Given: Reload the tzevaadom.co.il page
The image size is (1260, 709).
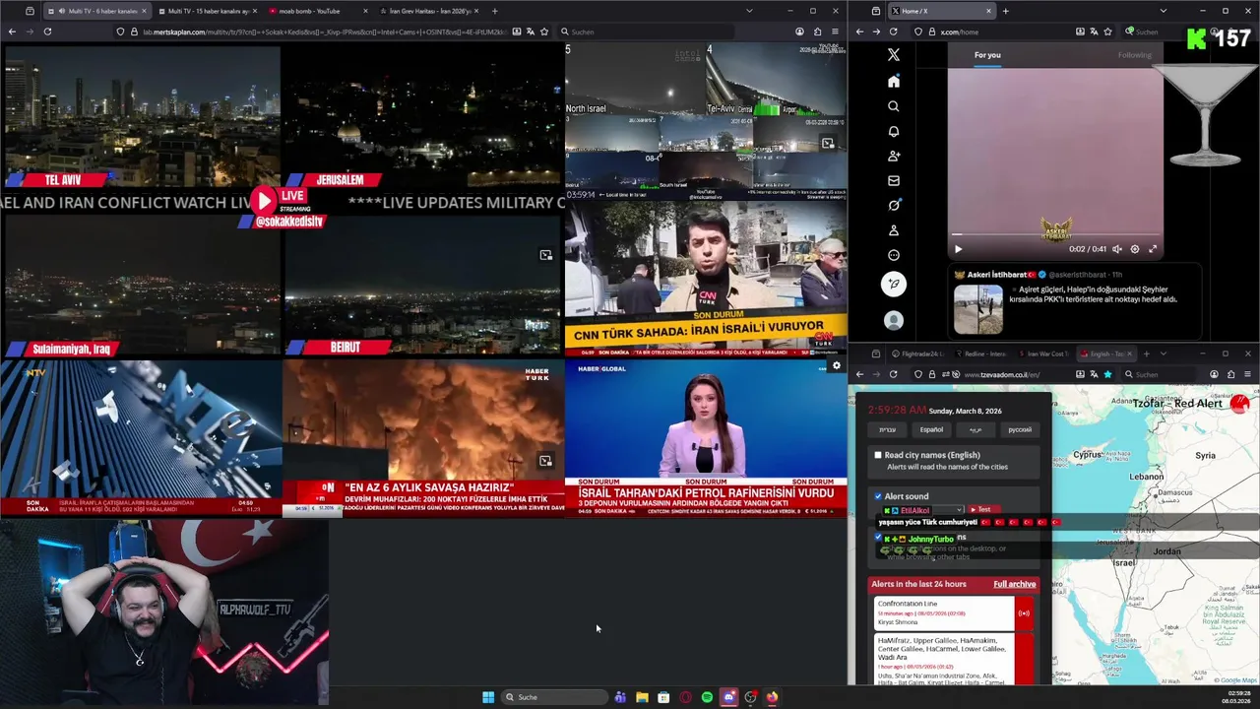Looking at the screenshot, I should click(893, 374).
